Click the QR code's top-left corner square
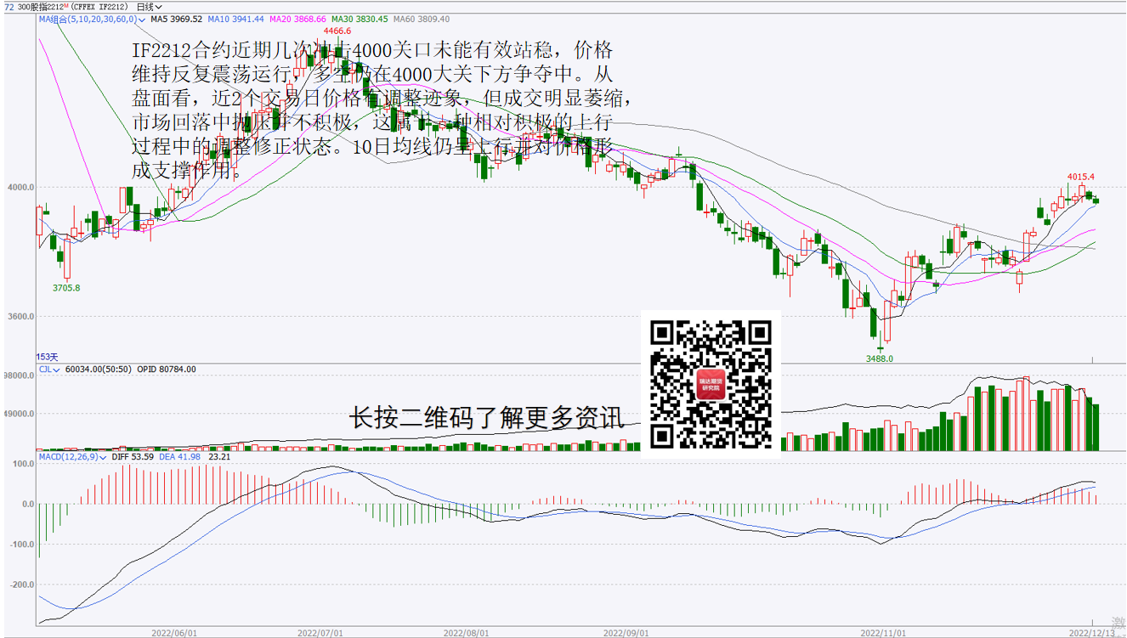1127x638 pixels. [663, 332]
